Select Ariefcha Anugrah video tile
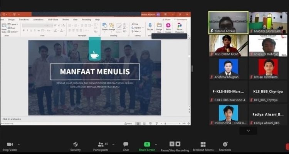The width and height of the screenshot is (289, 154). click(x=229, y=69)
